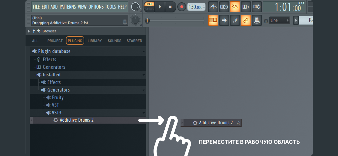The width and height of the screenshot is (338, 156).
Task: Select the VST3 folder
Action: [x=88, y=113]
